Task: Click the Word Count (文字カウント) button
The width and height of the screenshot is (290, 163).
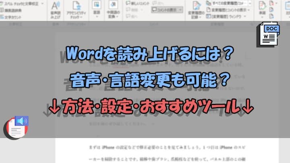Action: 11,17
